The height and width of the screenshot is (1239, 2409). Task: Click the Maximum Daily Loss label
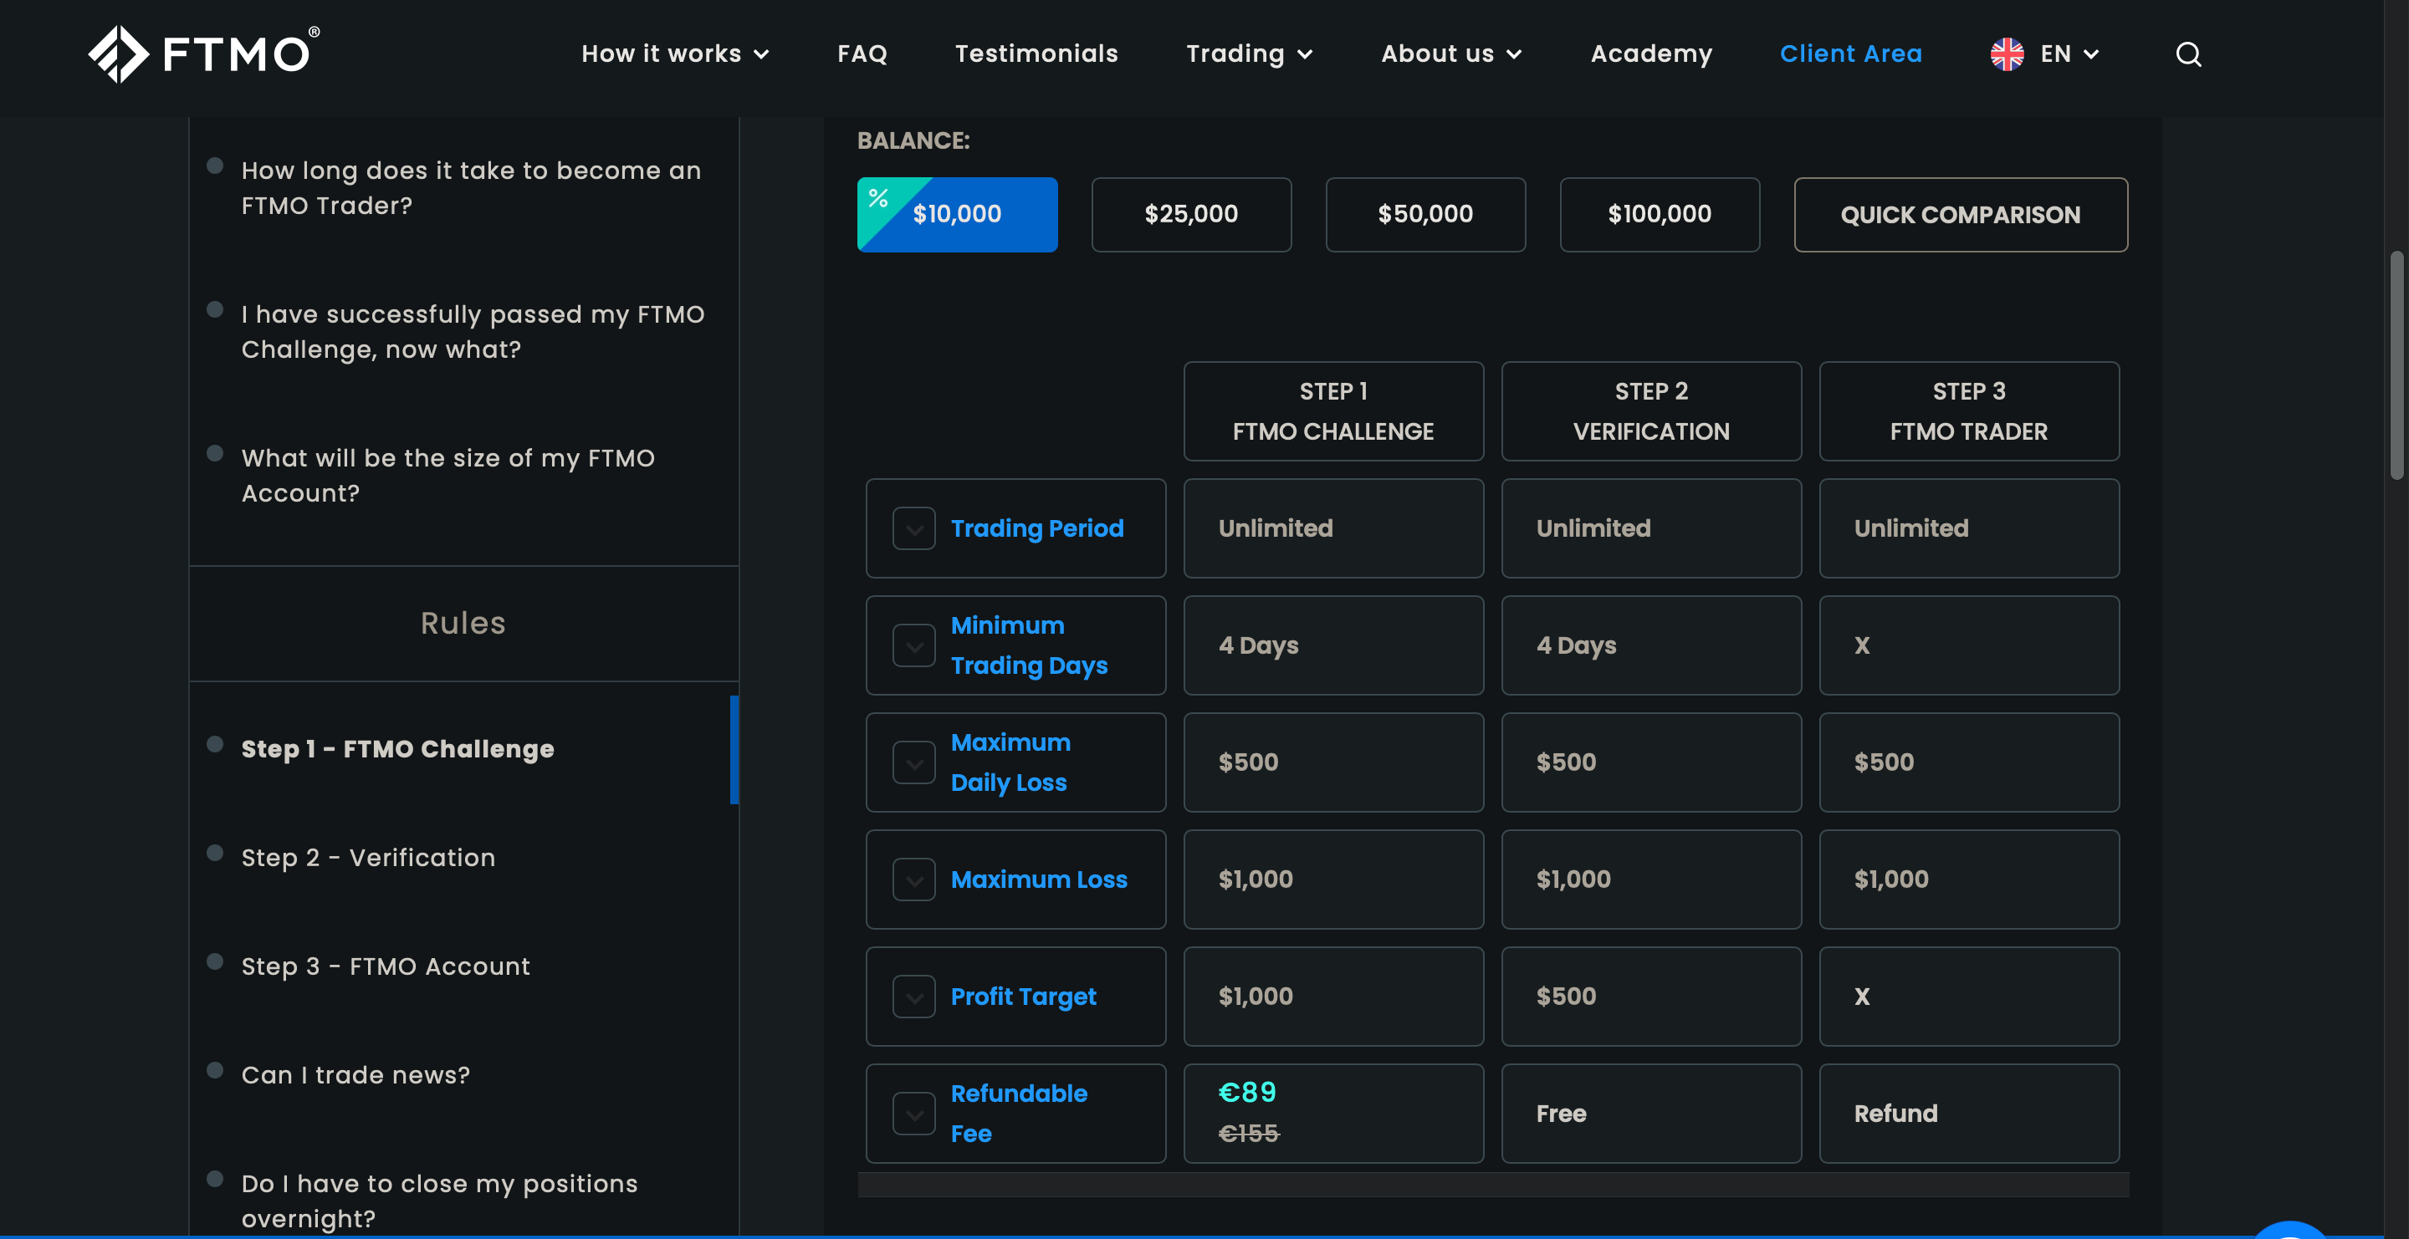coord(1010,762)
